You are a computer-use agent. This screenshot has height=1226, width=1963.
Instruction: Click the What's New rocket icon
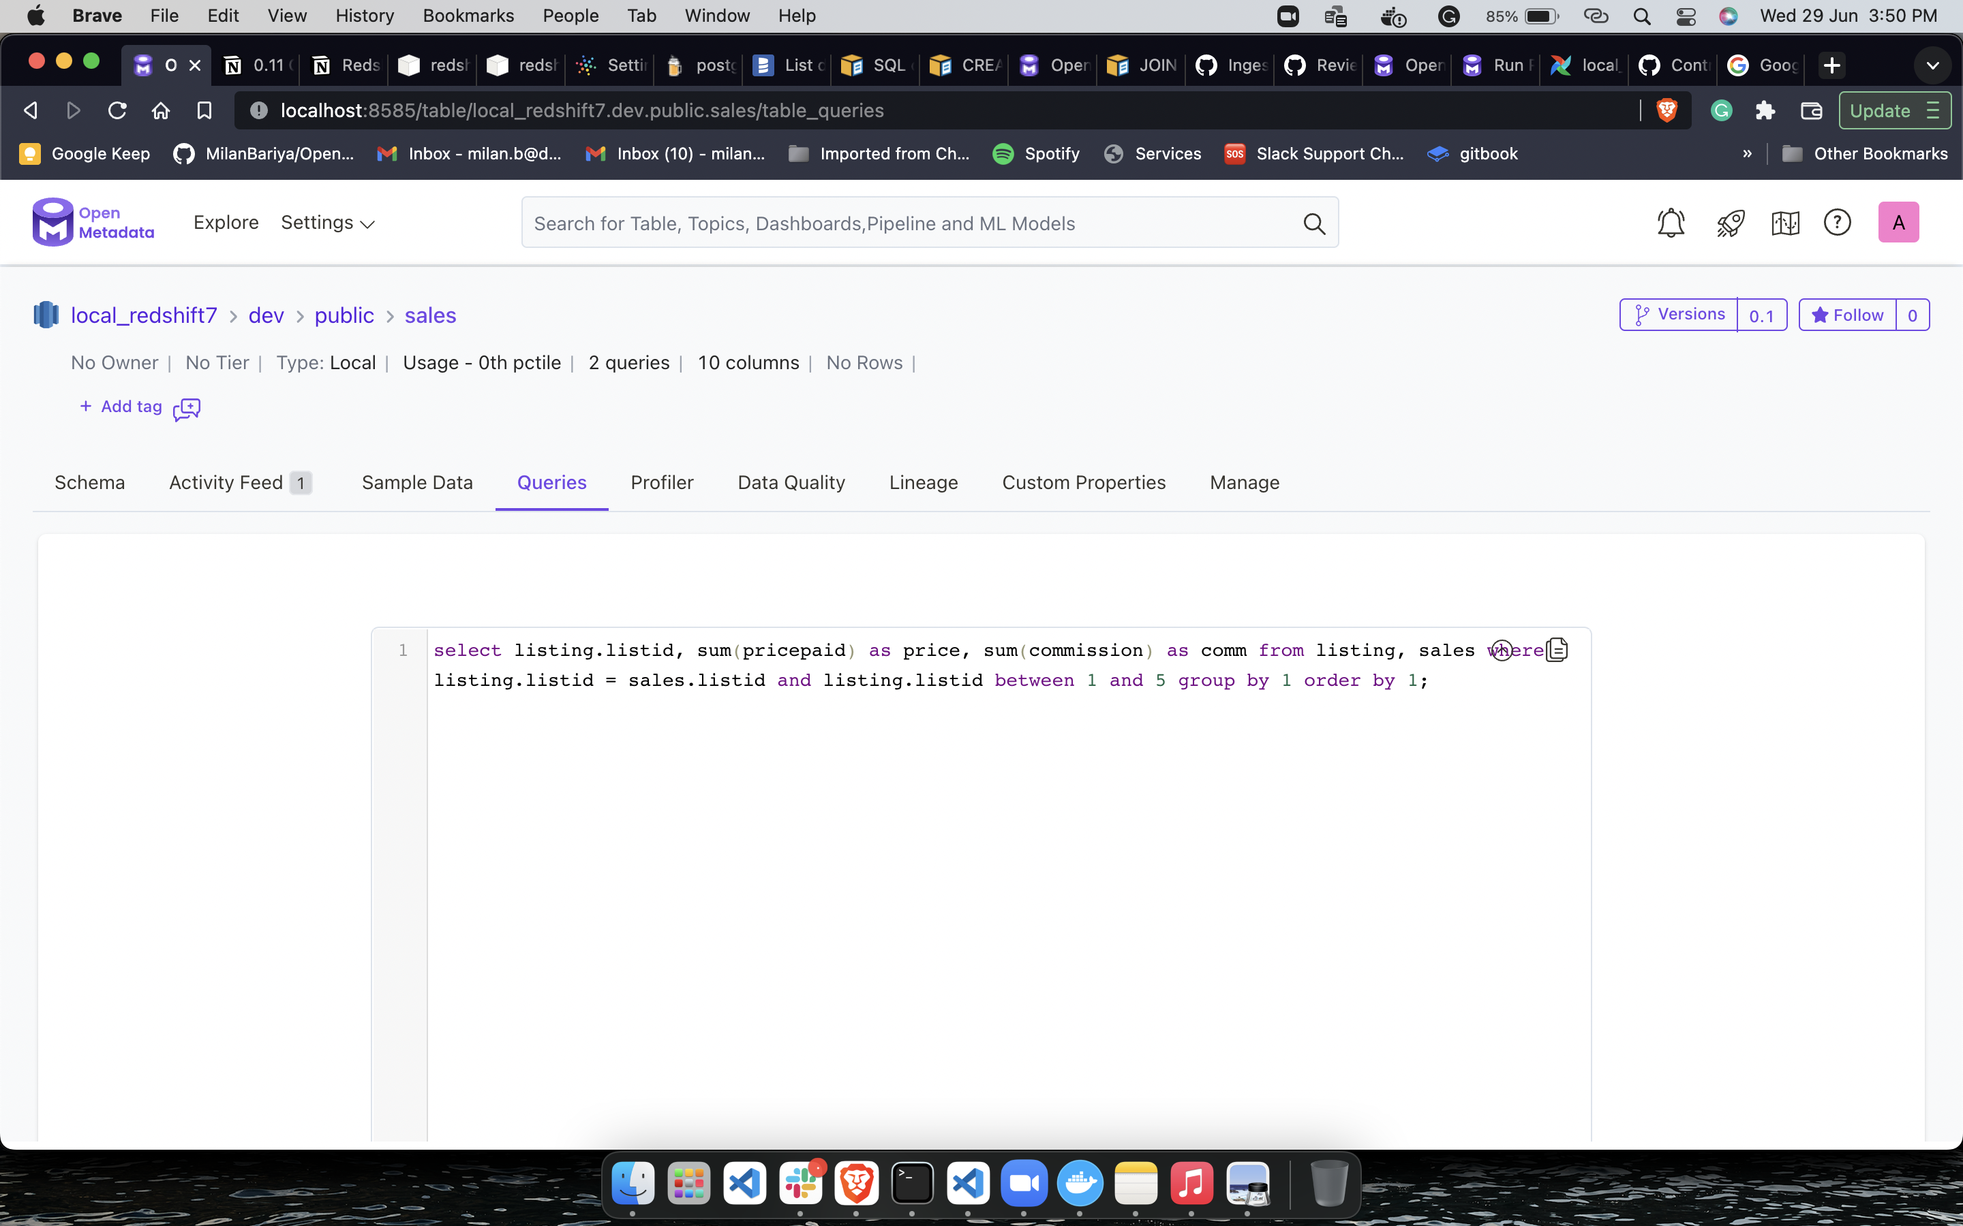tap(1730, 222)
